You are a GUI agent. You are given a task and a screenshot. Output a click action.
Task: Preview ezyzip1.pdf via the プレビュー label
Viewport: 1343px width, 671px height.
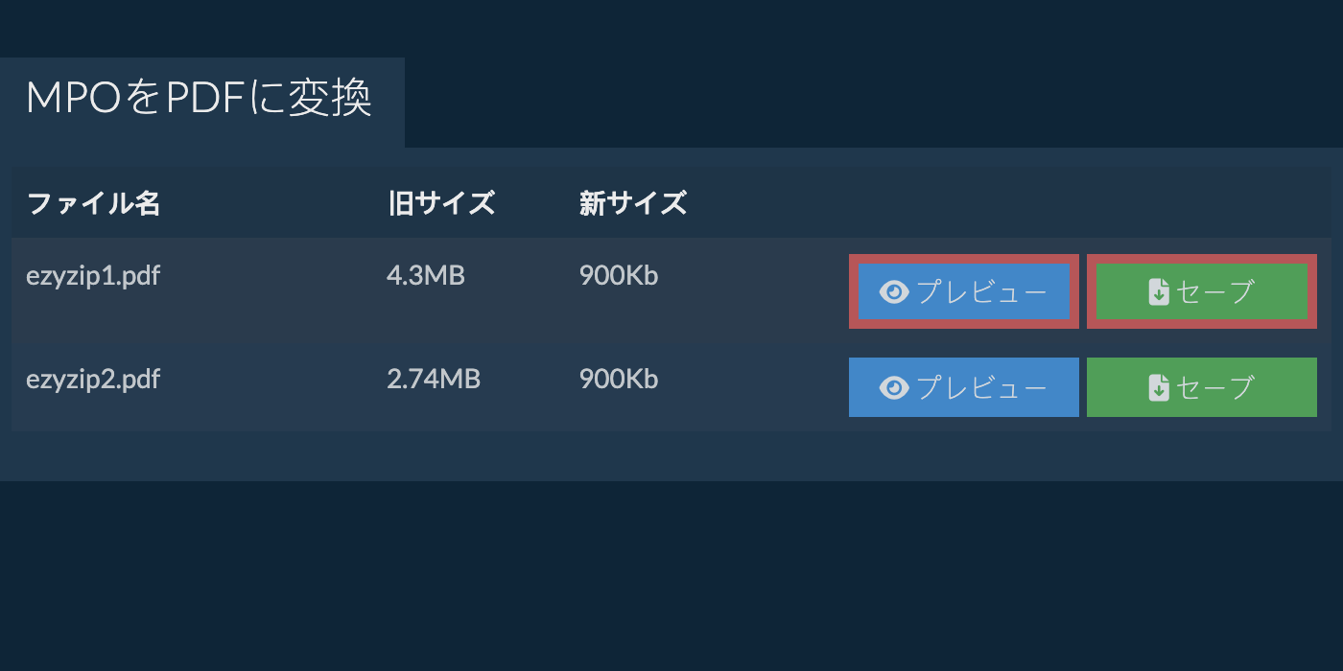[x=981, y=292]
